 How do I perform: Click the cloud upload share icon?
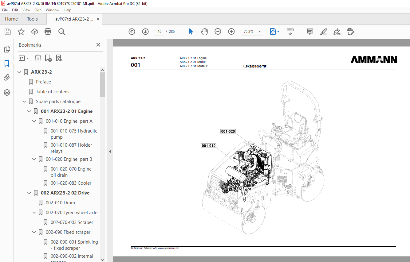pyautogui.click(x=35, y=32)
